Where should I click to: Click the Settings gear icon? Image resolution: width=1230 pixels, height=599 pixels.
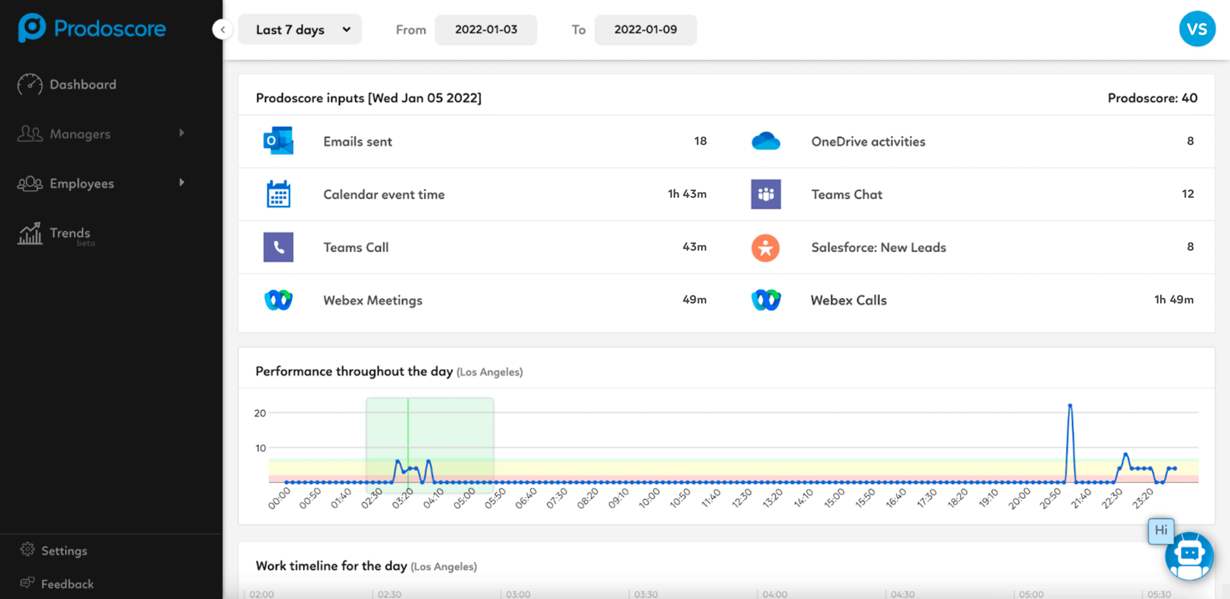click(28, 549)
